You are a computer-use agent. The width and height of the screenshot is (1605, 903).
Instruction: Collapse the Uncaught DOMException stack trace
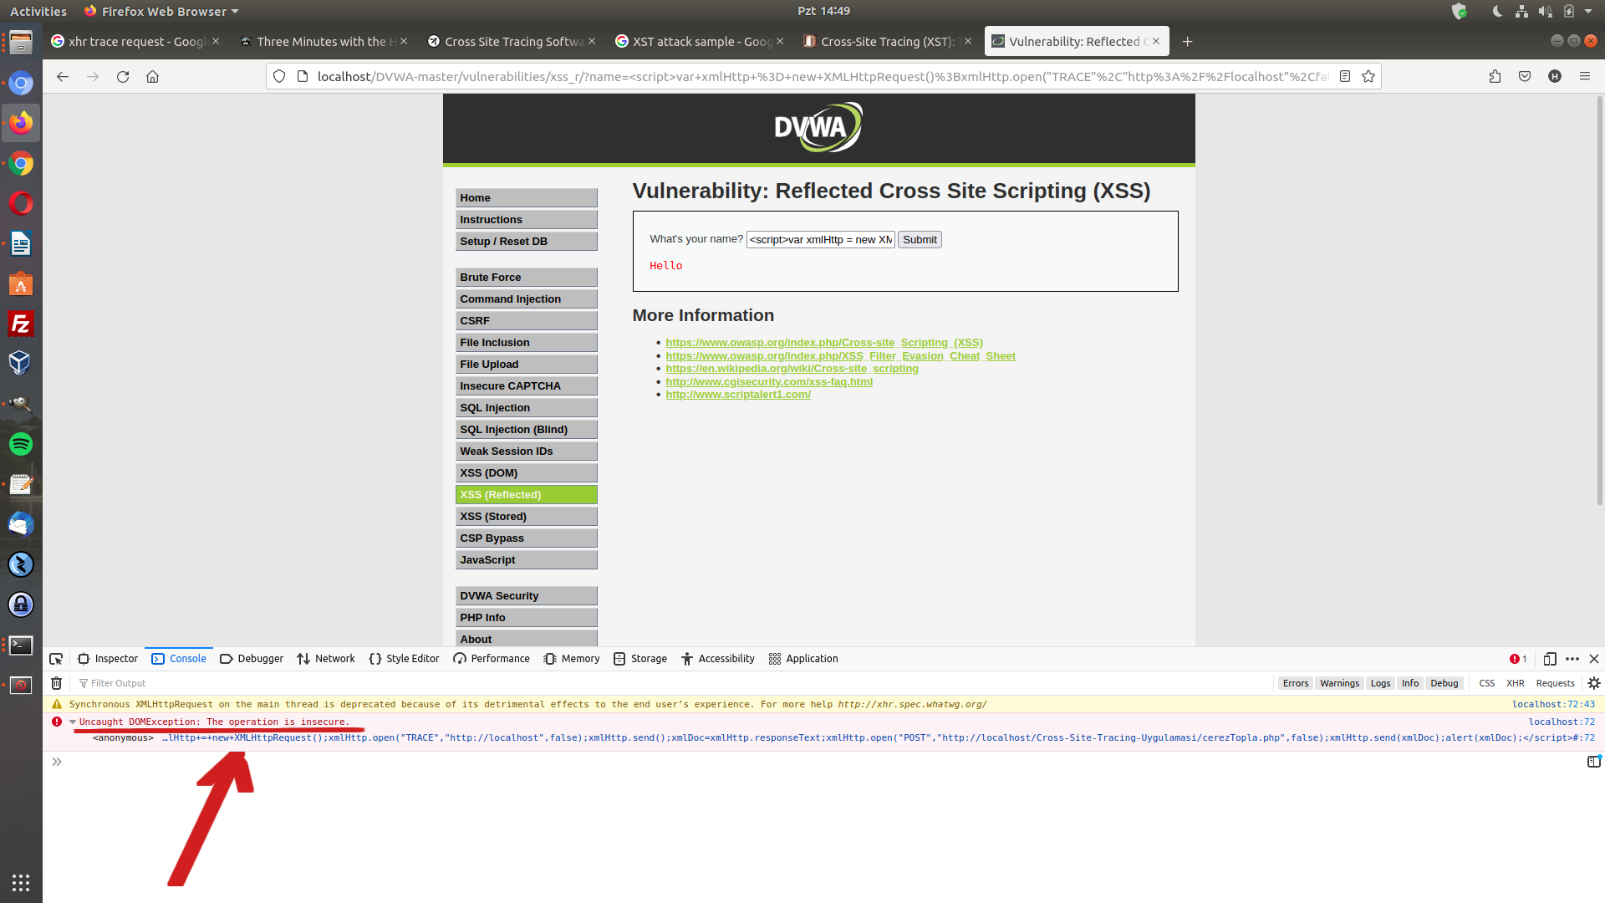click(73, 722)
